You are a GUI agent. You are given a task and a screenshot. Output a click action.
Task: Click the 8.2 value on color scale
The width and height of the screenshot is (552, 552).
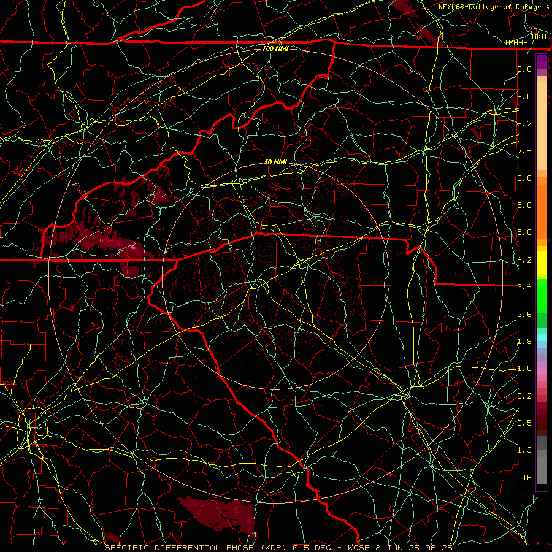(x=524, y=123)
